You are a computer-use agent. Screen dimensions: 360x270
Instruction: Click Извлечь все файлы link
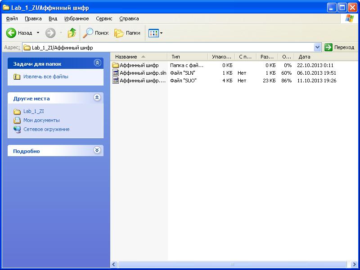[x=45, y=77]
